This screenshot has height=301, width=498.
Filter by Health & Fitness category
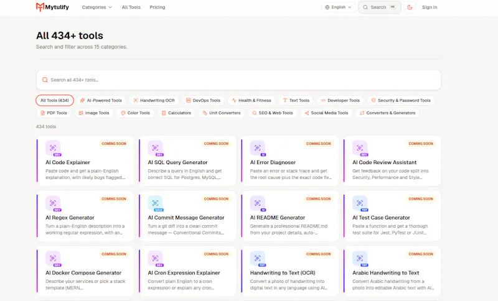(251, 100)
